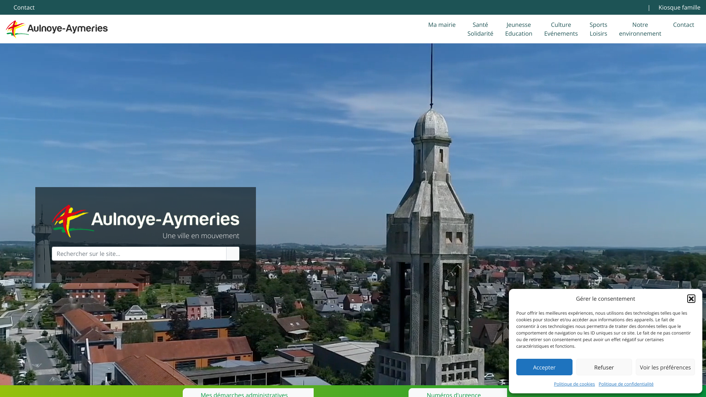Click the Mes démarches administratives tab
The width and height of the screenshot is (706, 397).
248,393
